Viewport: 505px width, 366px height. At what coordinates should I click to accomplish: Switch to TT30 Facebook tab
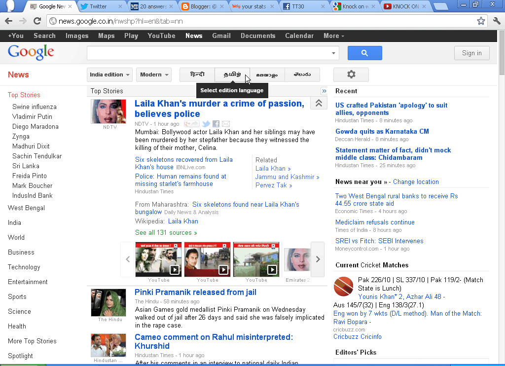point(298,6)
